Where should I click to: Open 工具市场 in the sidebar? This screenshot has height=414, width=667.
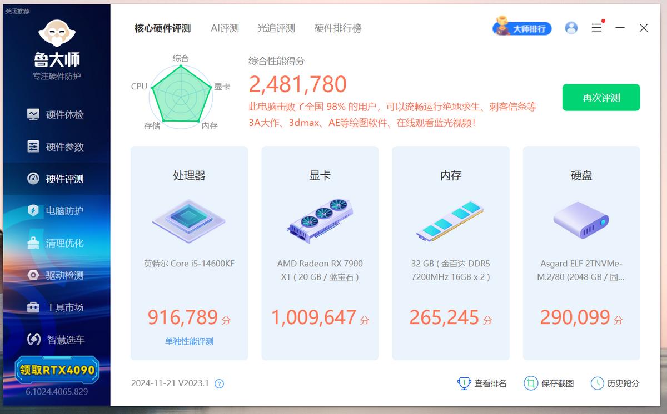click(56, 307)
